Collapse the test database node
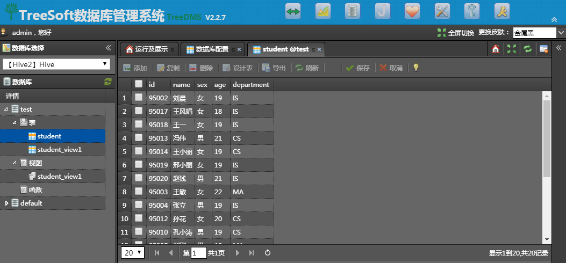The height and width of the screenshot is (263, 566). 6,109
